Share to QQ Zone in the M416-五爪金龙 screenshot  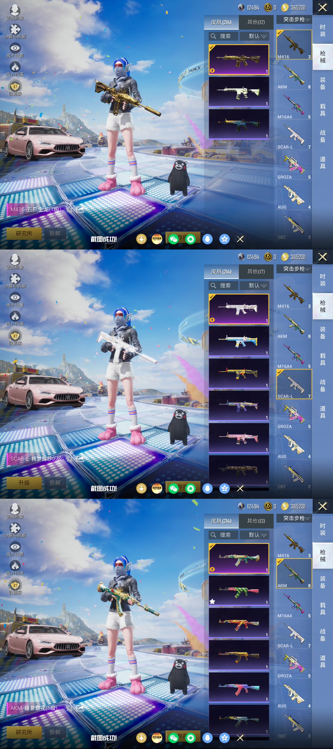224,239
